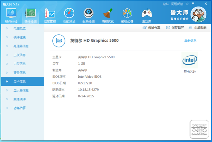
Task: Minimize the 鲁大师 window
Action: [x=199, y=4]
